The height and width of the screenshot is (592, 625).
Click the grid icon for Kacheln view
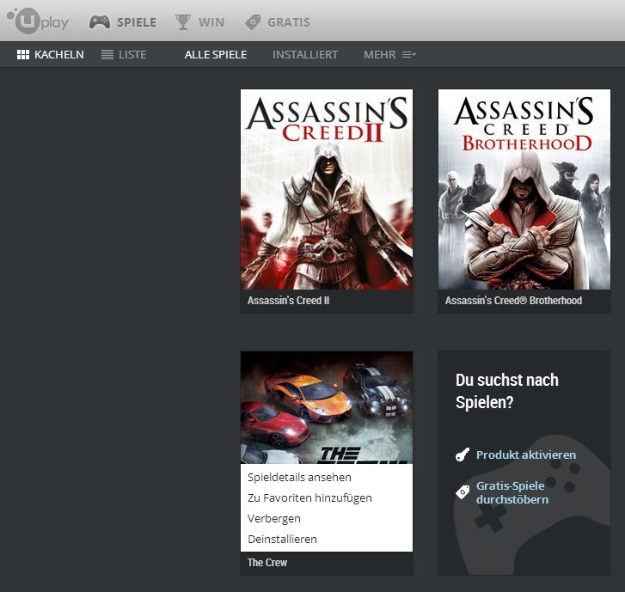pyautogui.click(x=23, y=55)
